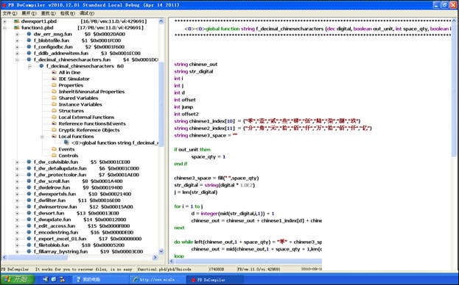The width and height of the screenshot is (459, 285).
Task: Click the Events folder icon
Action: coord(55,149)
